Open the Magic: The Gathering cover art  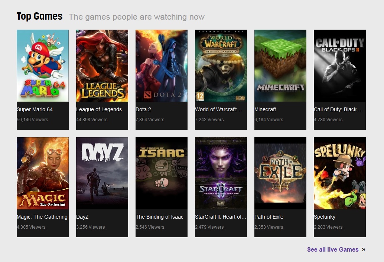coord(43,173)
